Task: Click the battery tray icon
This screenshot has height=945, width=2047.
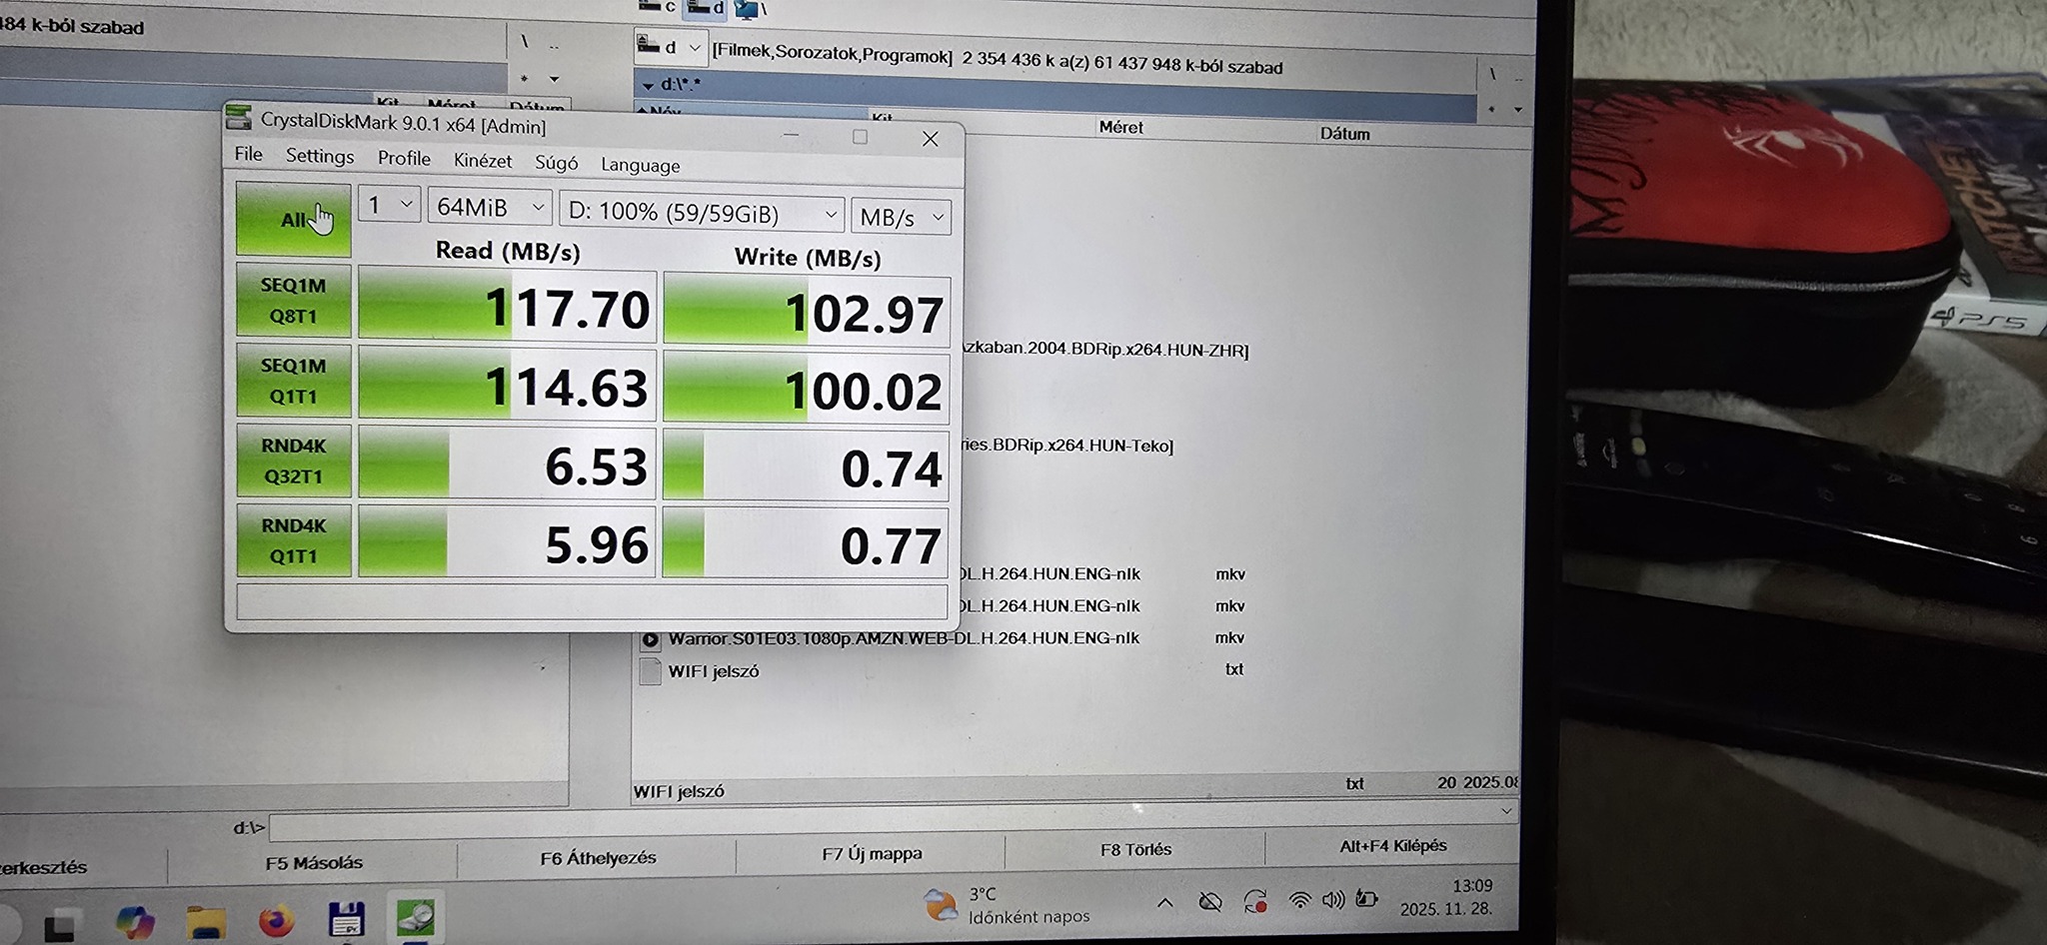Action: [x=1366, y=899]
